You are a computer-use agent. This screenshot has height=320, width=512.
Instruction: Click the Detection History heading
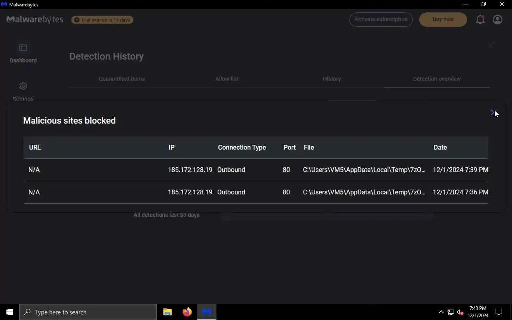click(x=106, y=56)
